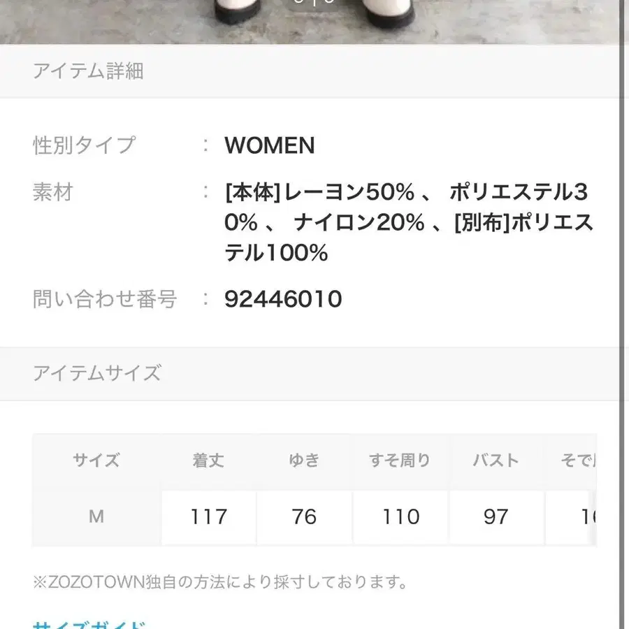Click the size M row label

pyautogui.click(x=96, y=516)
